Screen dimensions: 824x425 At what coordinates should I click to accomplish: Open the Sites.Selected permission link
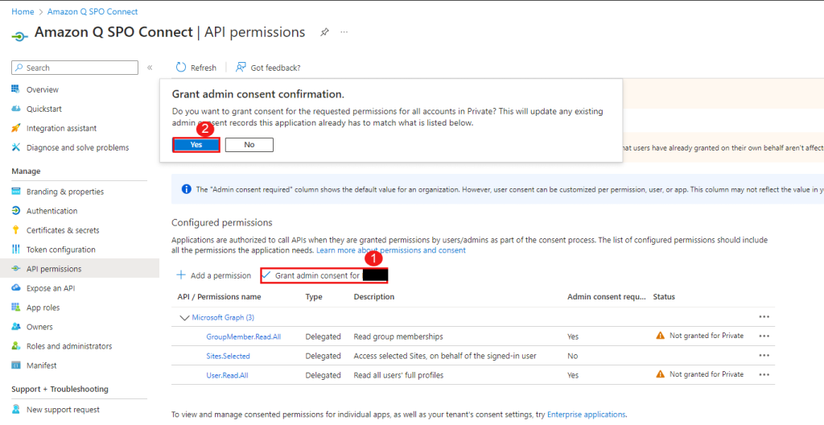228,356
